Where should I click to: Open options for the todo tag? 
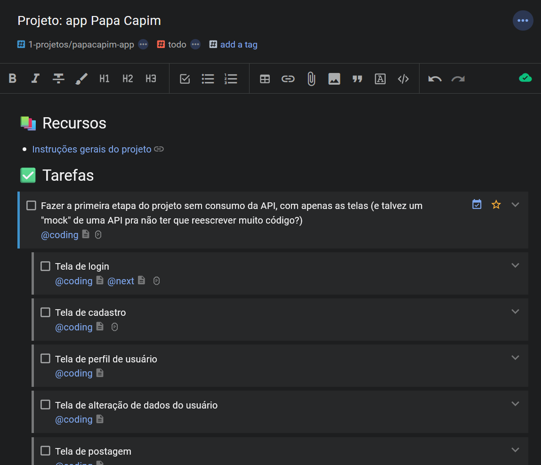(x=195, y=44)
